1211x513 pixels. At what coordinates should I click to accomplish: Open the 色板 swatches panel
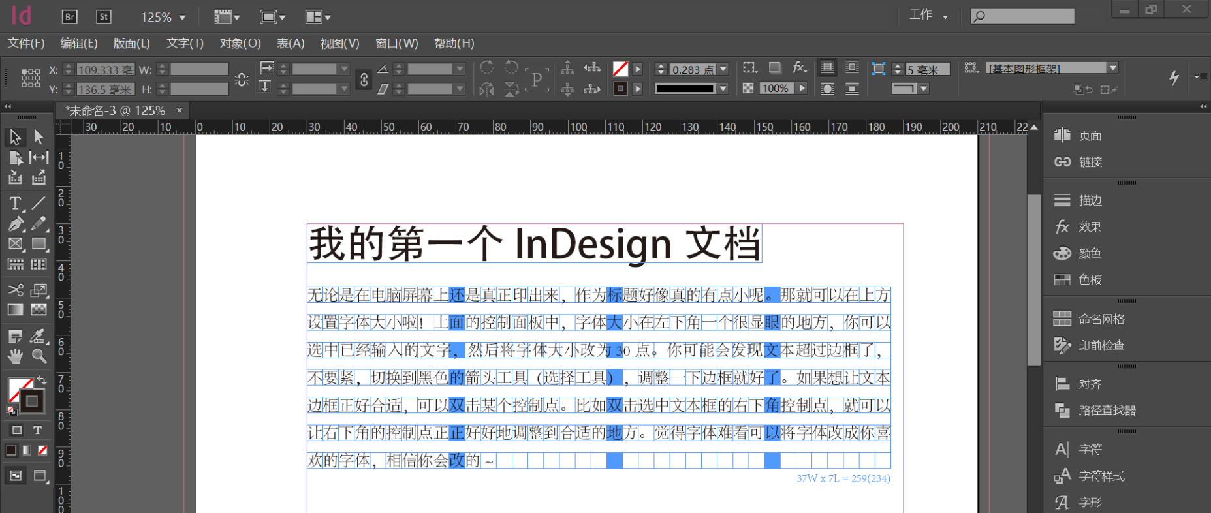click(x=1078, y=280)
